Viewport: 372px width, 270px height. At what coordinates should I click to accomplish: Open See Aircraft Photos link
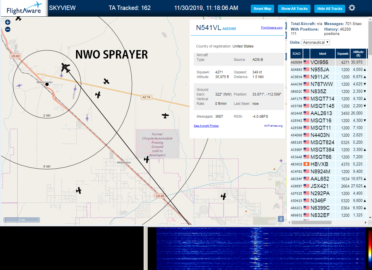pos(206,126)
